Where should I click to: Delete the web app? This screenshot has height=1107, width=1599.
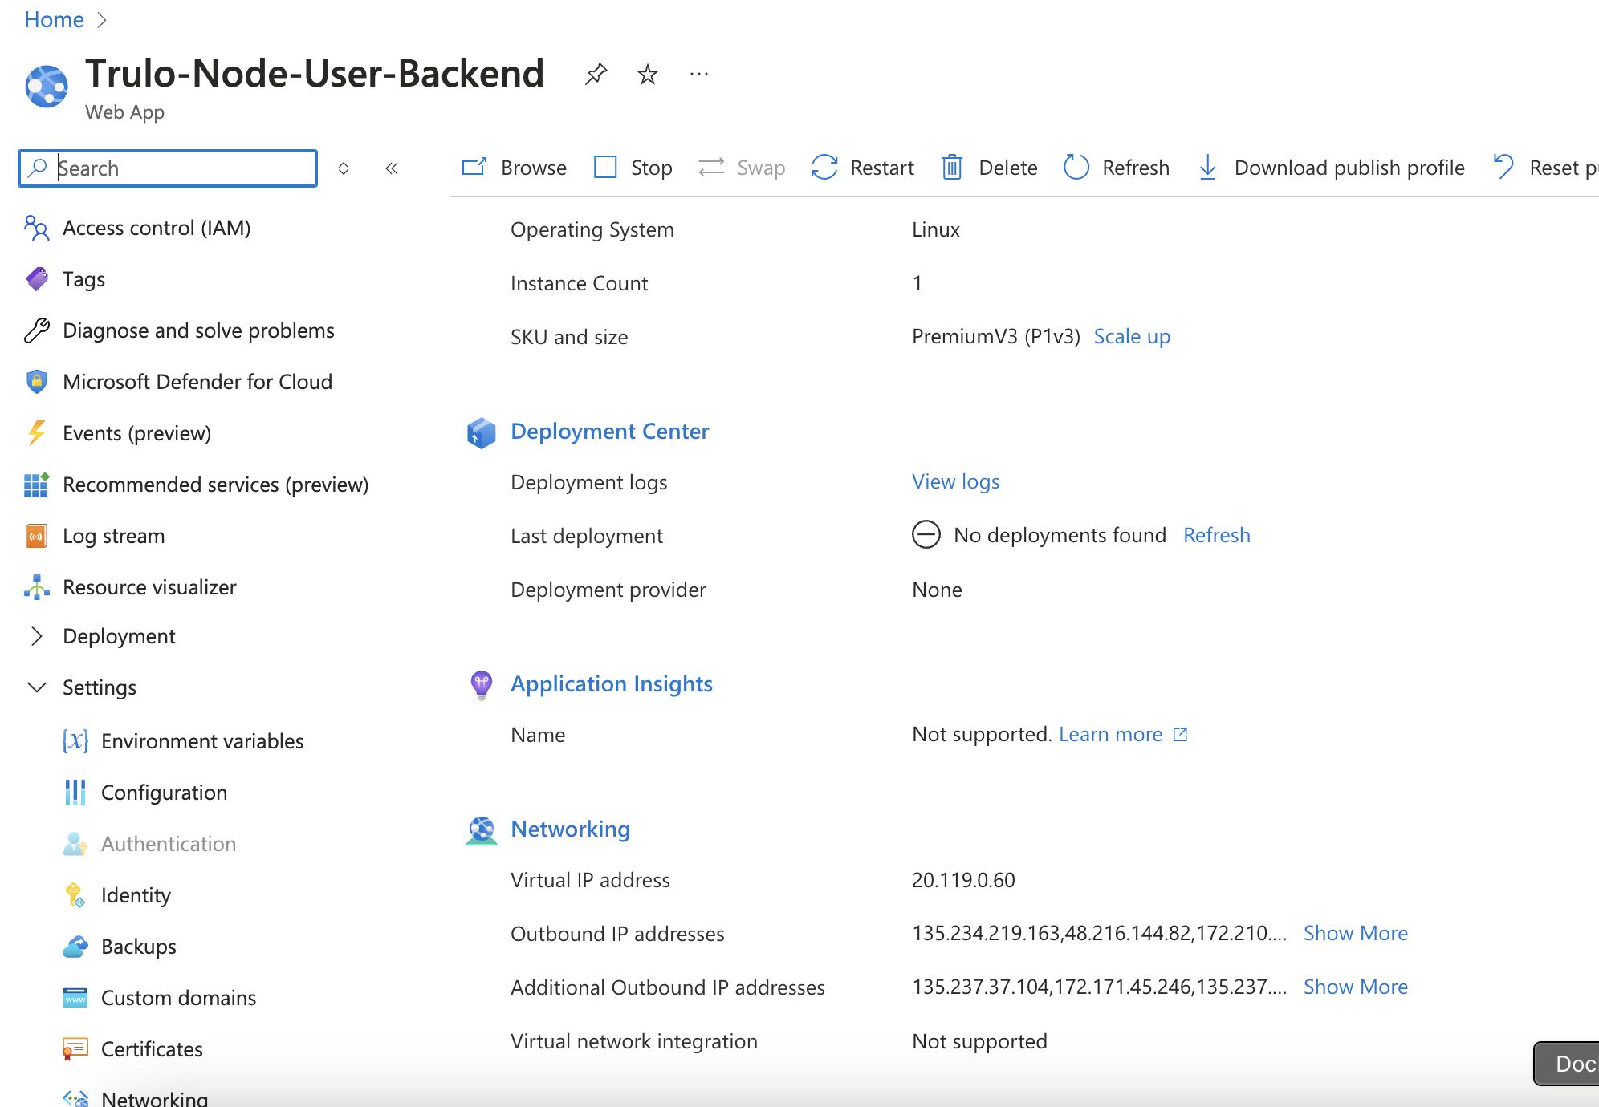(990, 168)
